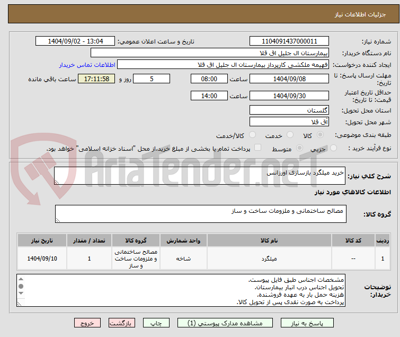Click the کد کالا column header
Screen dimensions: 400x337
(353, 240)
